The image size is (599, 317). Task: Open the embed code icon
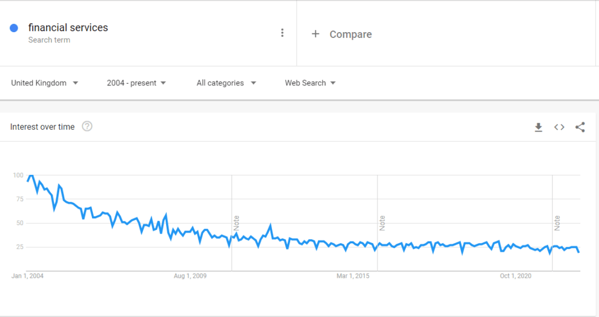click(559, 127)
